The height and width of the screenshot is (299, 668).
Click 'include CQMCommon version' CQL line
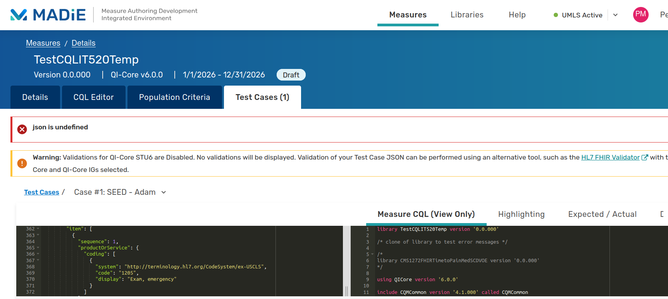(x=453, y=292)
